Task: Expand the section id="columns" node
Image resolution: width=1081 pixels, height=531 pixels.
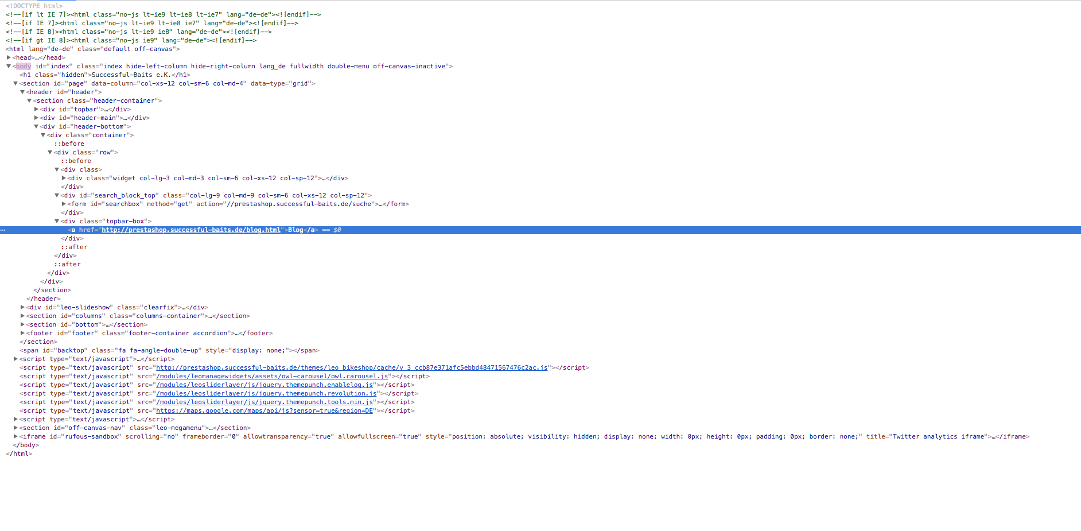Action: [22, 316]
